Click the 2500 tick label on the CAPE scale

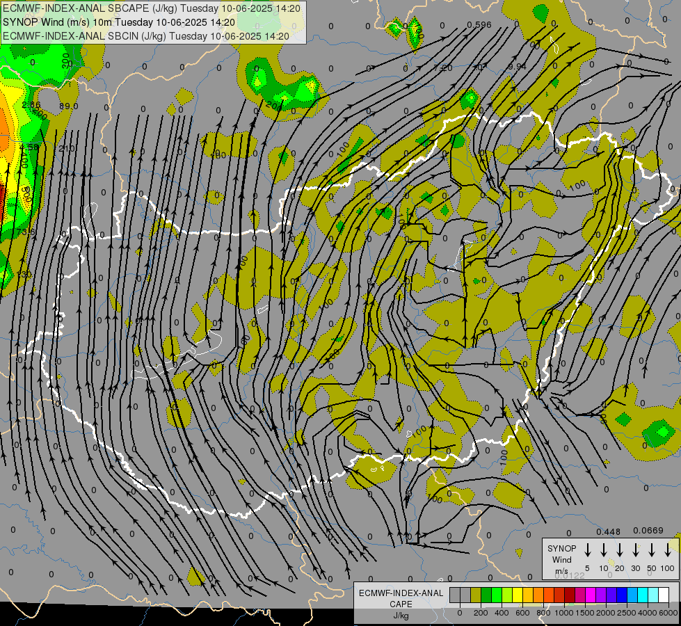(x=627, y=613)
